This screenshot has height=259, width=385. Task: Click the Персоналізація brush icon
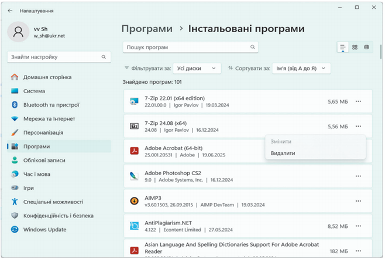15,132
